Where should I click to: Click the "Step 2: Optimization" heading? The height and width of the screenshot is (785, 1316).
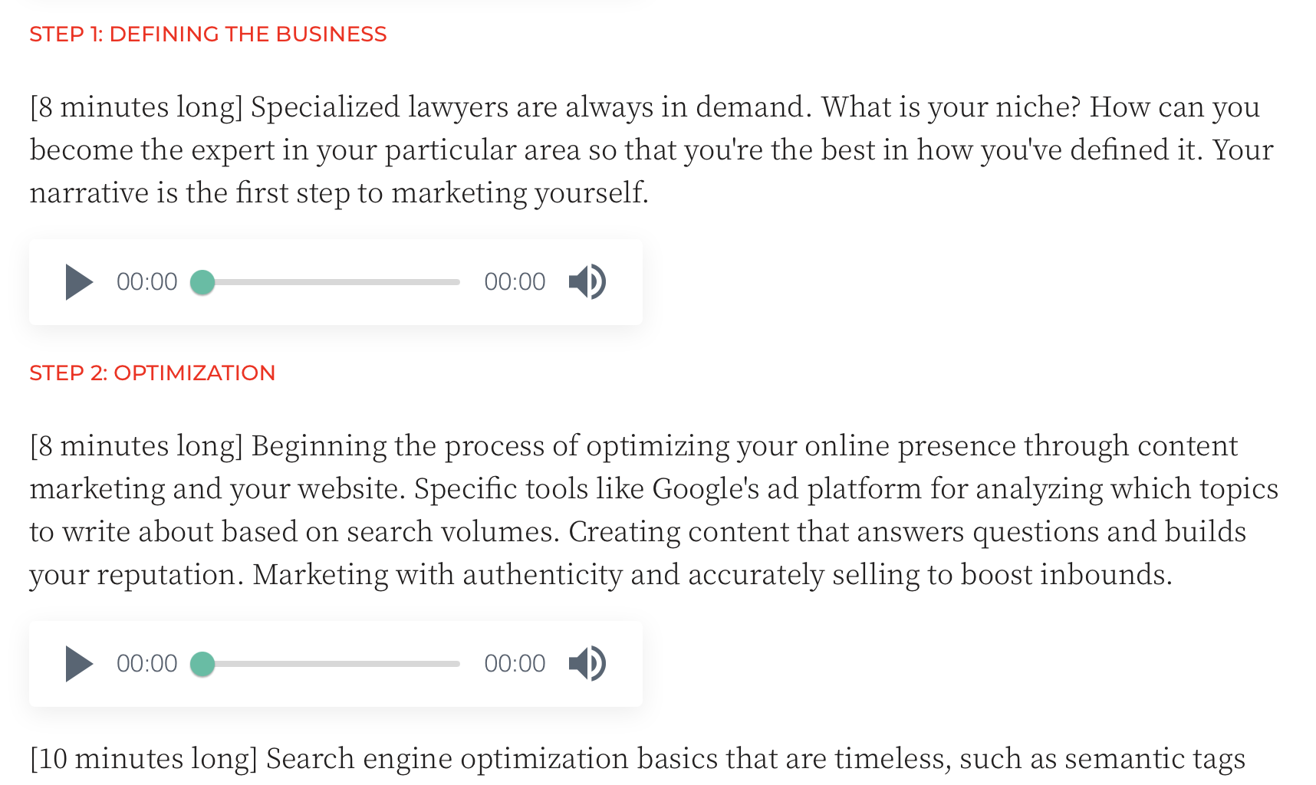pyautogui.click(x=152, y=373)
